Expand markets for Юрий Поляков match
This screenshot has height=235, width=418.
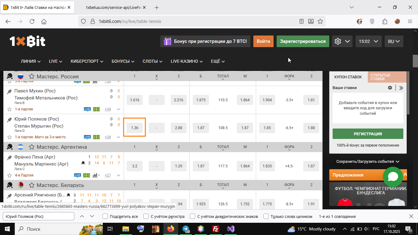tap(118, 137)
